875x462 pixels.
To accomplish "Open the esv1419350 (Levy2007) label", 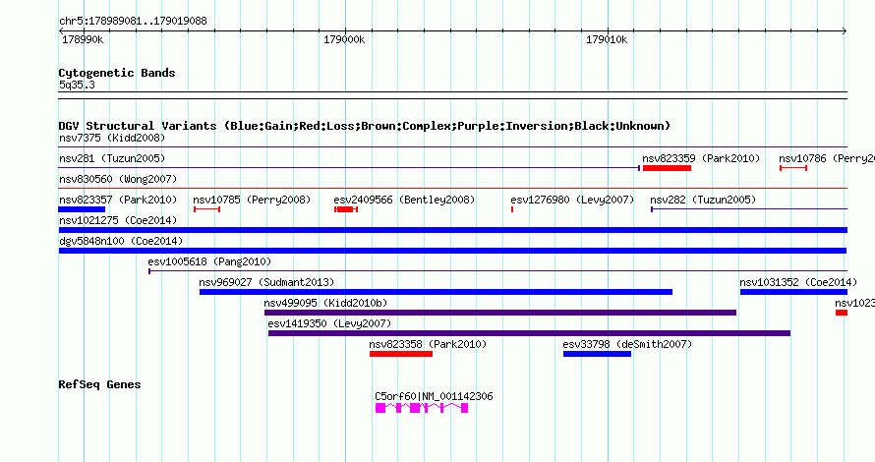I will [329, 323].
